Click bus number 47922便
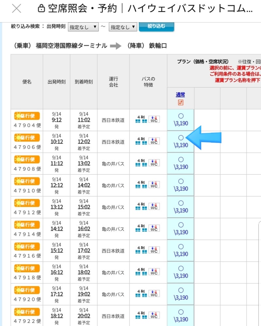Screen dimensions: 261x326 coord(27,321)
